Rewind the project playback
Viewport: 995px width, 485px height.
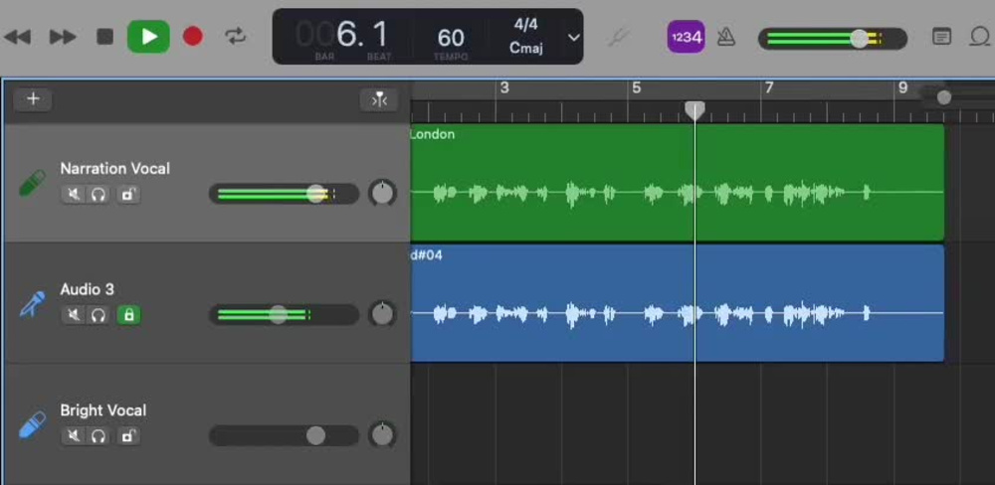click(17, 37)
